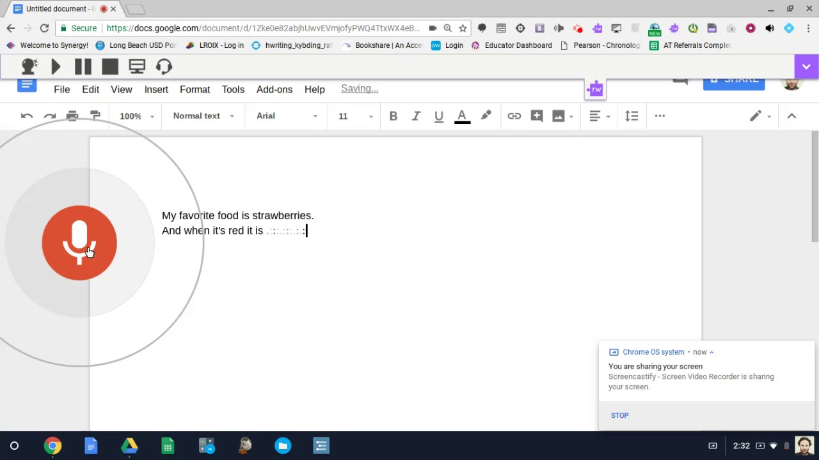Open the text alignment dropdown
The height and width of the screenshot is (460, 819).
[x=600, y=116]
